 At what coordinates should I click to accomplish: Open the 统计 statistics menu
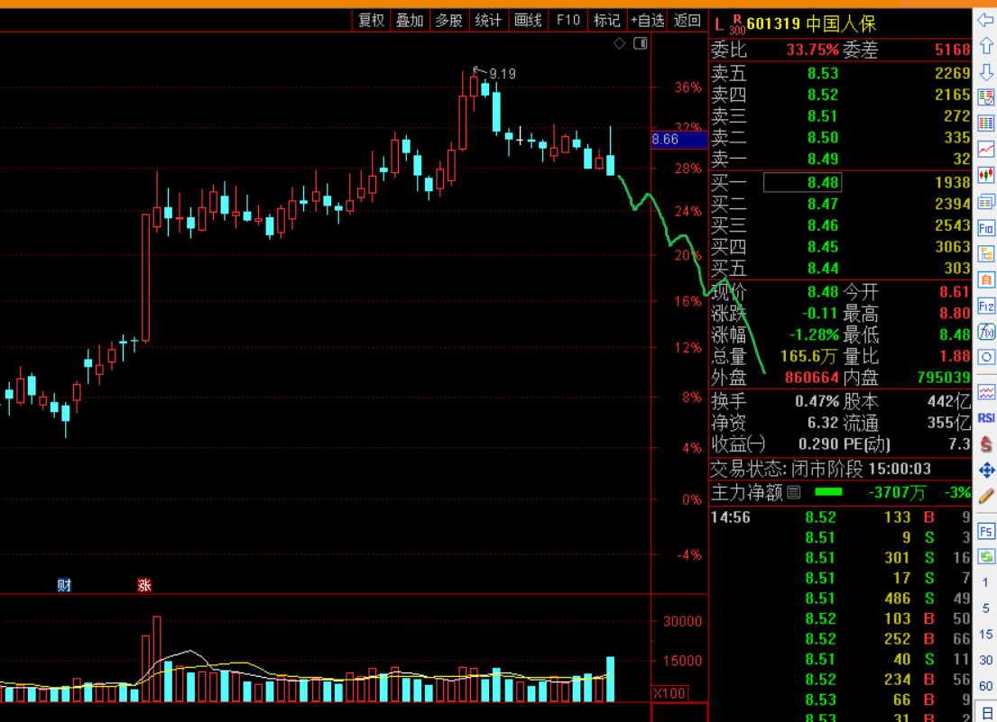488,21
